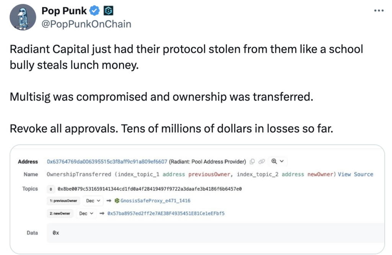392x255 pixels.
Task: Open the 0x57ba8957... newOwner address link
Action: pos(166,213)
